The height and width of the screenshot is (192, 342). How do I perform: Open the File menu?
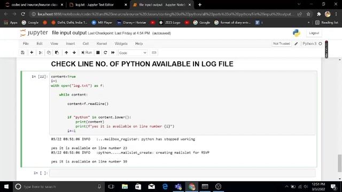click(26, 44)
